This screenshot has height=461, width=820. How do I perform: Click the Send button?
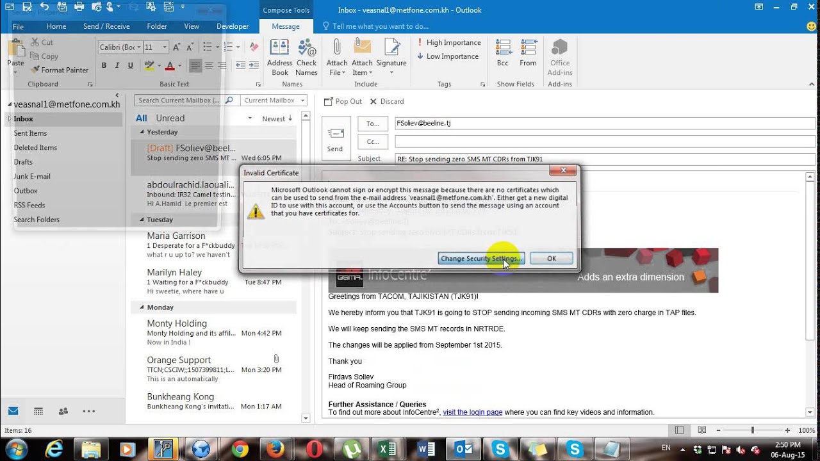coord(336,138)
